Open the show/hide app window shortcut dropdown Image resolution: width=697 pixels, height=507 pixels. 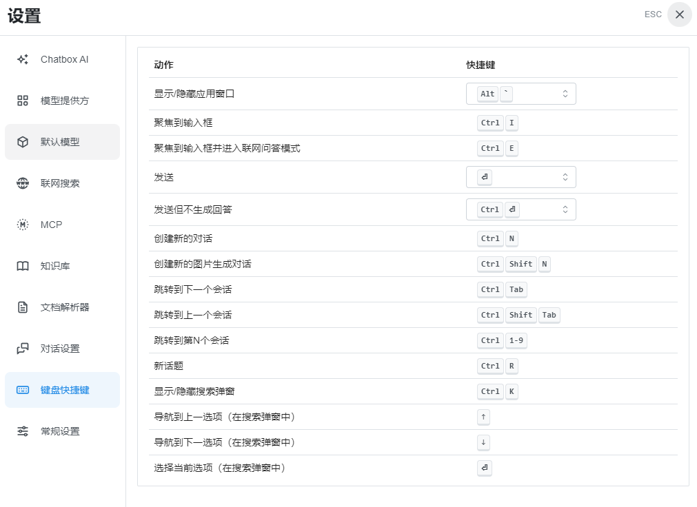(x=521, y=94)
